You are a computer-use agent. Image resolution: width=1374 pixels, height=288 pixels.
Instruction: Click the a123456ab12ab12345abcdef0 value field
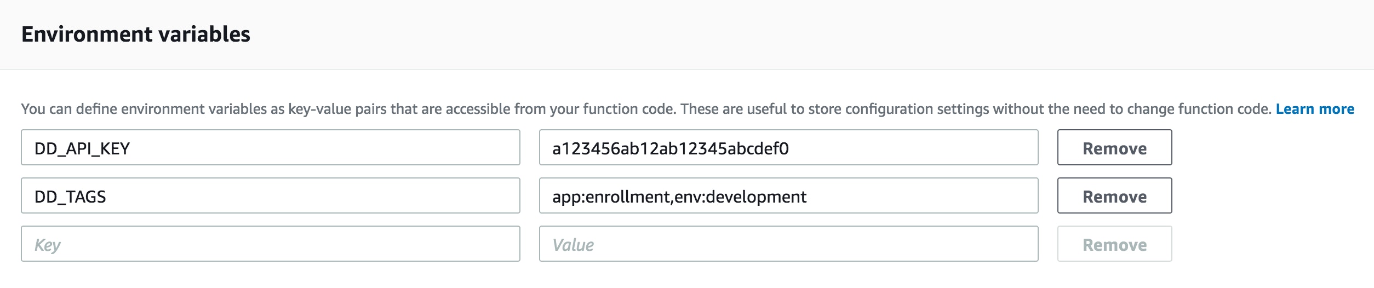[x=788, y=147]
